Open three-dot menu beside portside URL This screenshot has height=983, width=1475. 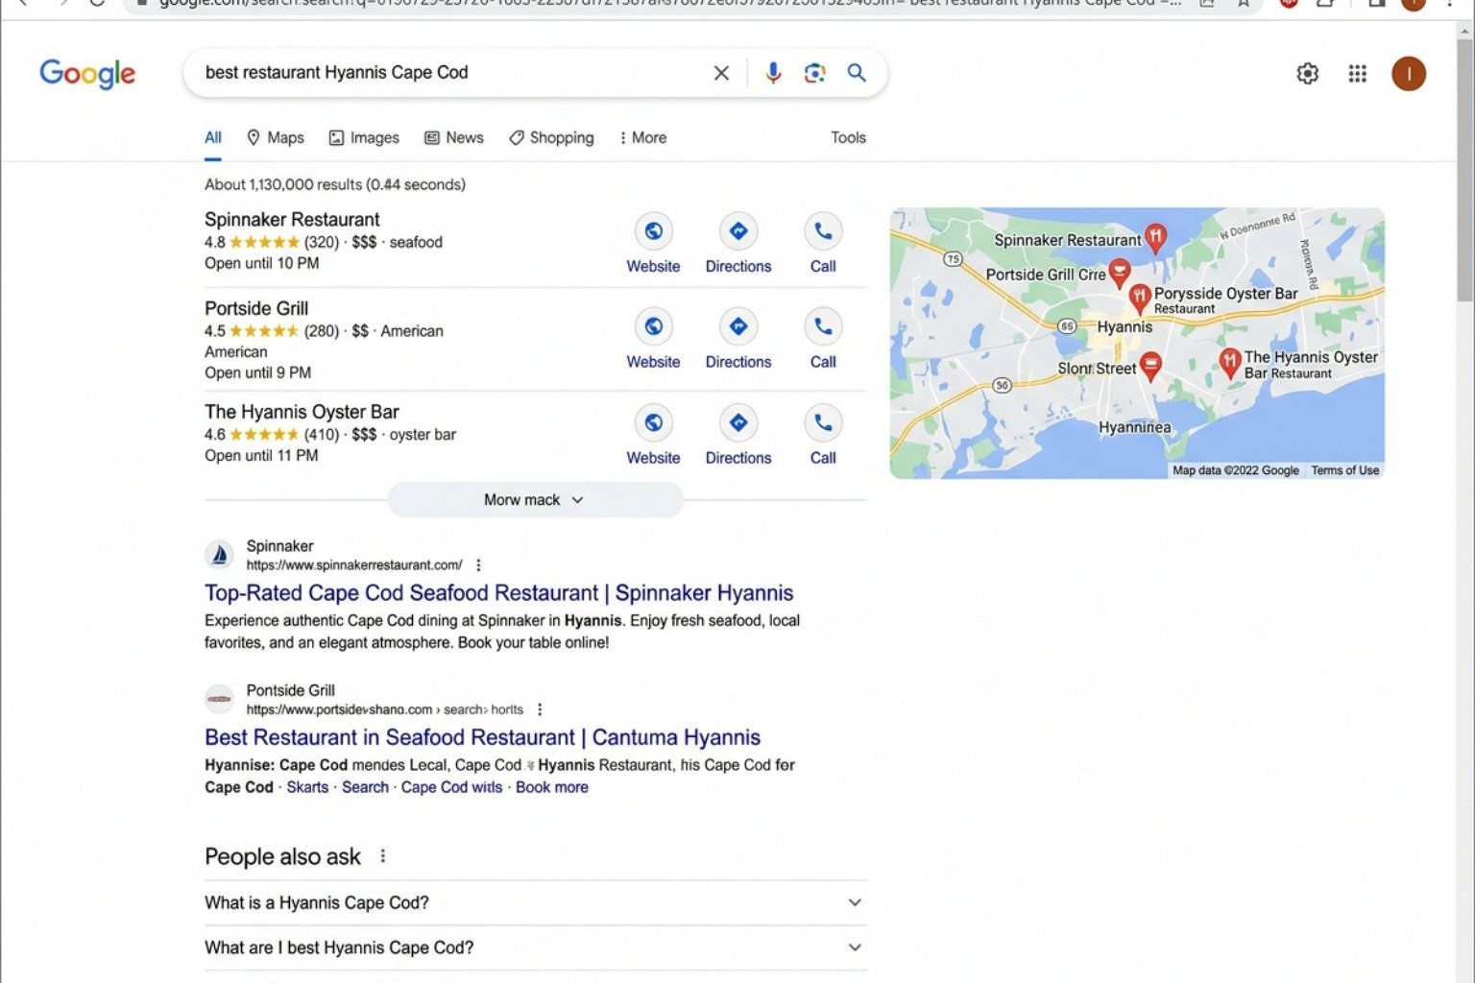[540, 709]
